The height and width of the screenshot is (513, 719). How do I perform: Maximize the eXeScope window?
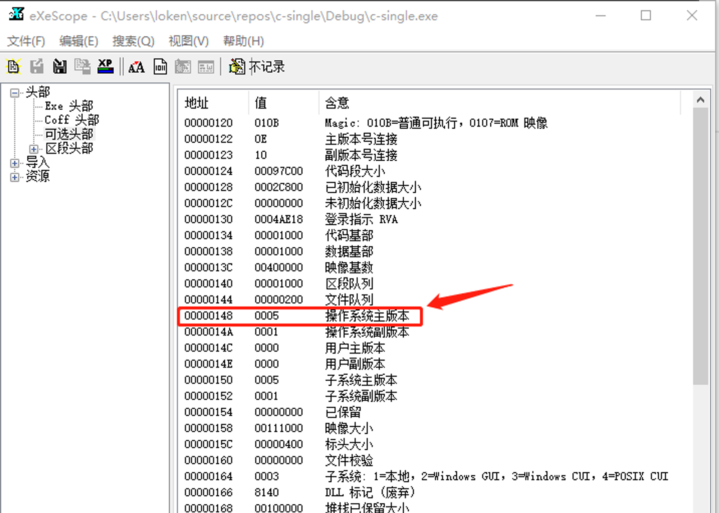tap(646, 15)
